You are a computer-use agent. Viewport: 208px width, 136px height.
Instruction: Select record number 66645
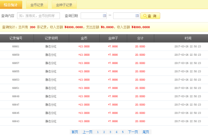[x=16, y=113]
